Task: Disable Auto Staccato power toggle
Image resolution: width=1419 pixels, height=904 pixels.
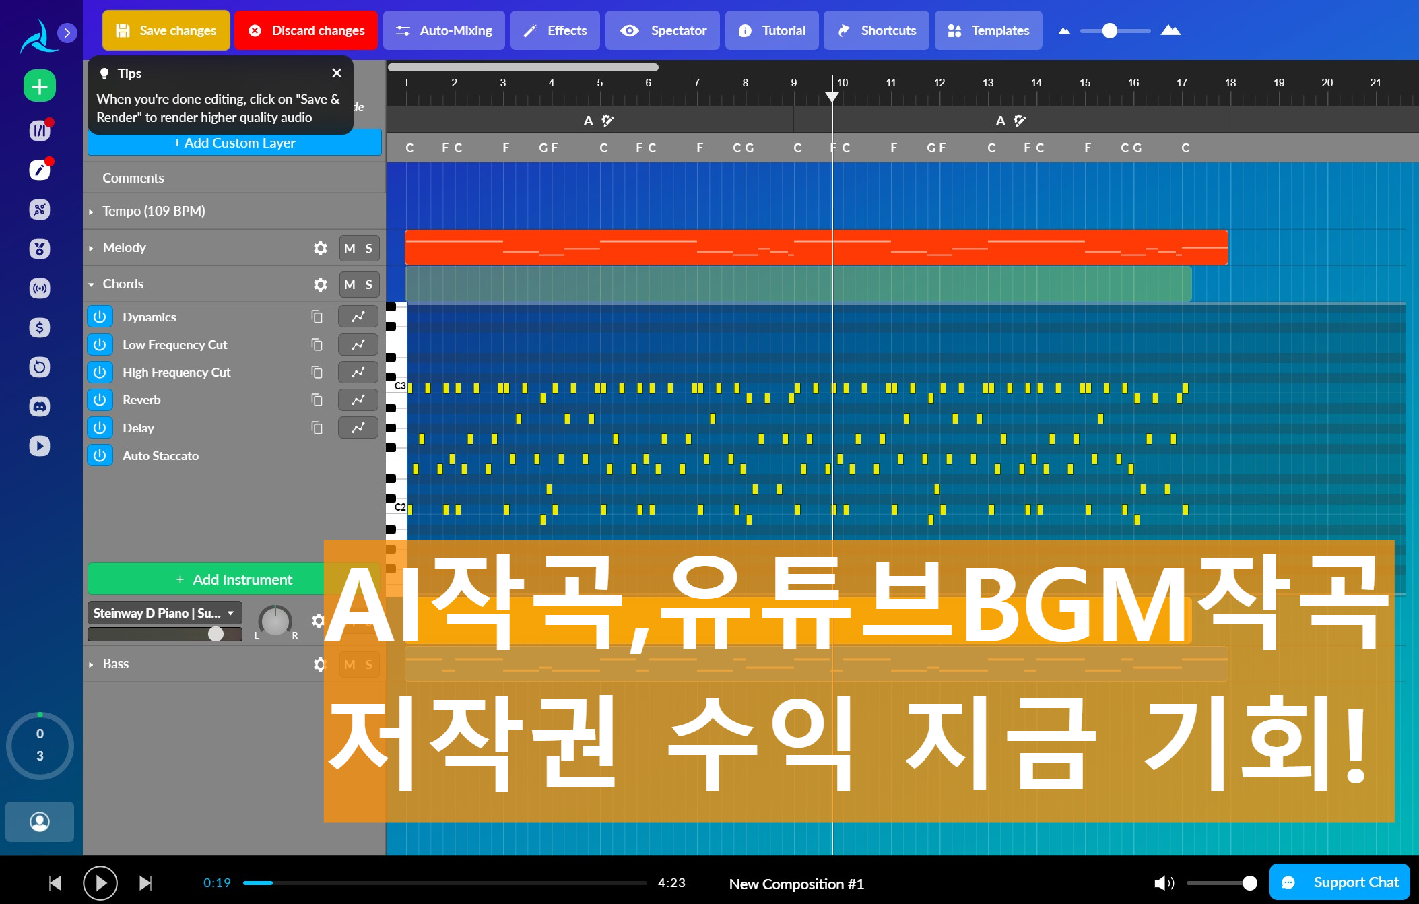Action: click(100, 455)
